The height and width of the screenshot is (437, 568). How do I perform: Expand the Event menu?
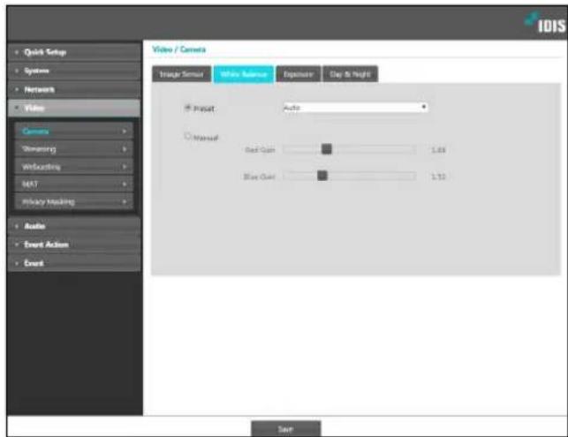74,263
